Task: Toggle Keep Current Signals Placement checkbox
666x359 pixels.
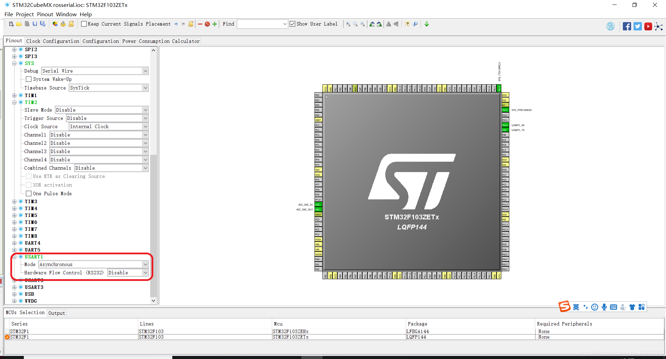Action: click(x=84, y=24)
